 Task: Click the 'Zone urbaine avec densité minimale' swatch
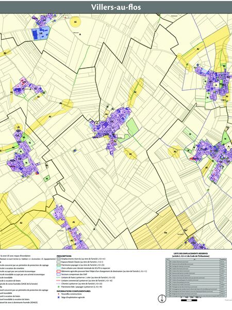click(58, 268)
